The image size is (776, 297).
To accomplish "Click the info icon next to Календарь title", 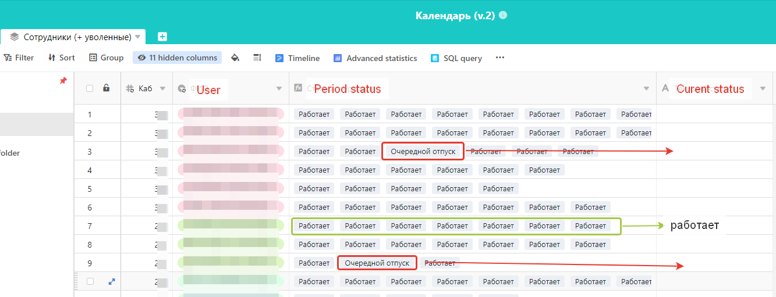I will coord(503,15).
